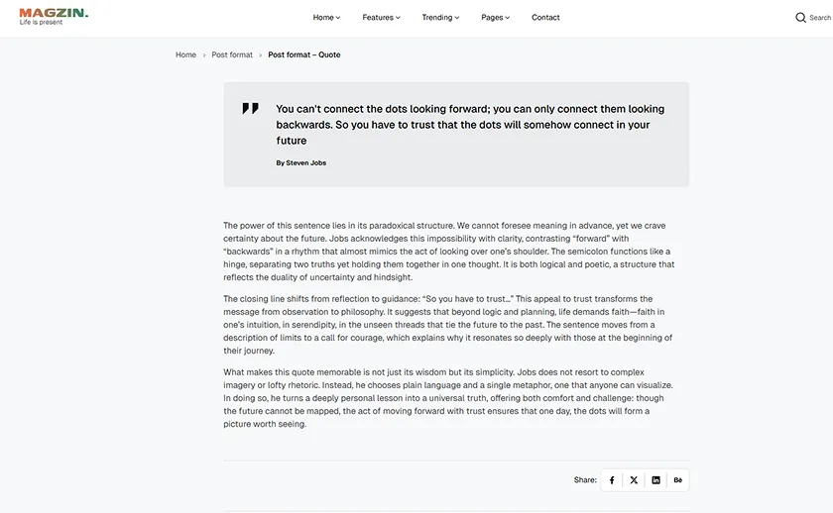Click the Steve Jobs quote text
Viewport: 833px width, 513px height.
pyautogui.click(x=470, y=125)
